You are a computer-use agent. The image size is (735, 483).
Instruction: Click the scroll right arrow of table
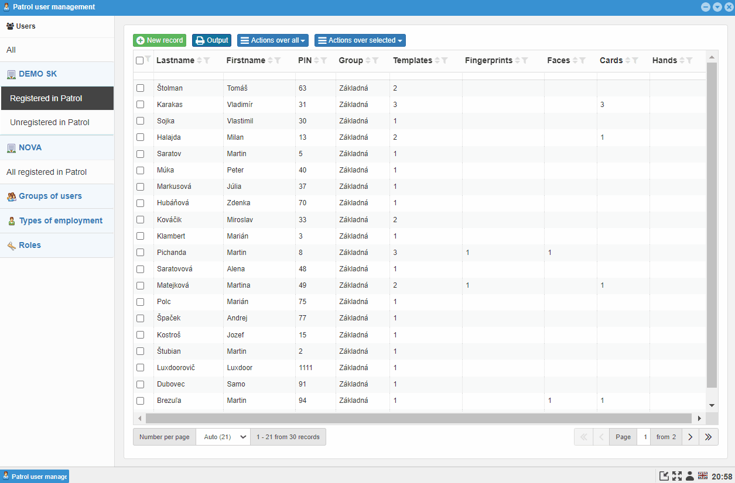click(699, 419)
